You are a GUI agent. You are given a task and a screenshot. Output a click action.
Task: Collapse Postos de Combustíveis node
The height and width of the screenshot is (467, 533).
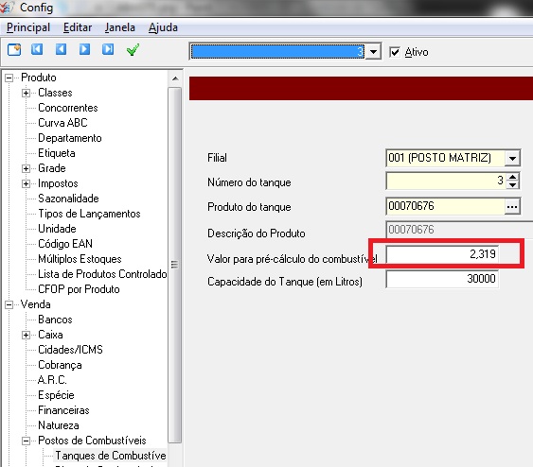[x=26, y=441]
